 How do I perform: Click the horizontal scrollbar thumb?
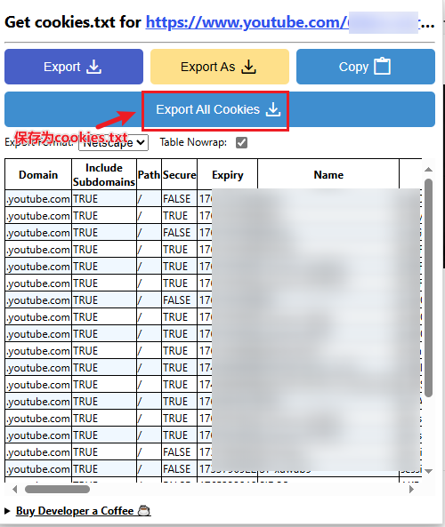(x=57, y=489)
